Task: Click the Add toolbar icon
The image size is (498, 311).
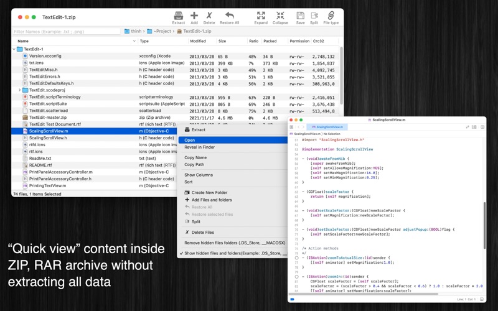Action: pos(194,16)
